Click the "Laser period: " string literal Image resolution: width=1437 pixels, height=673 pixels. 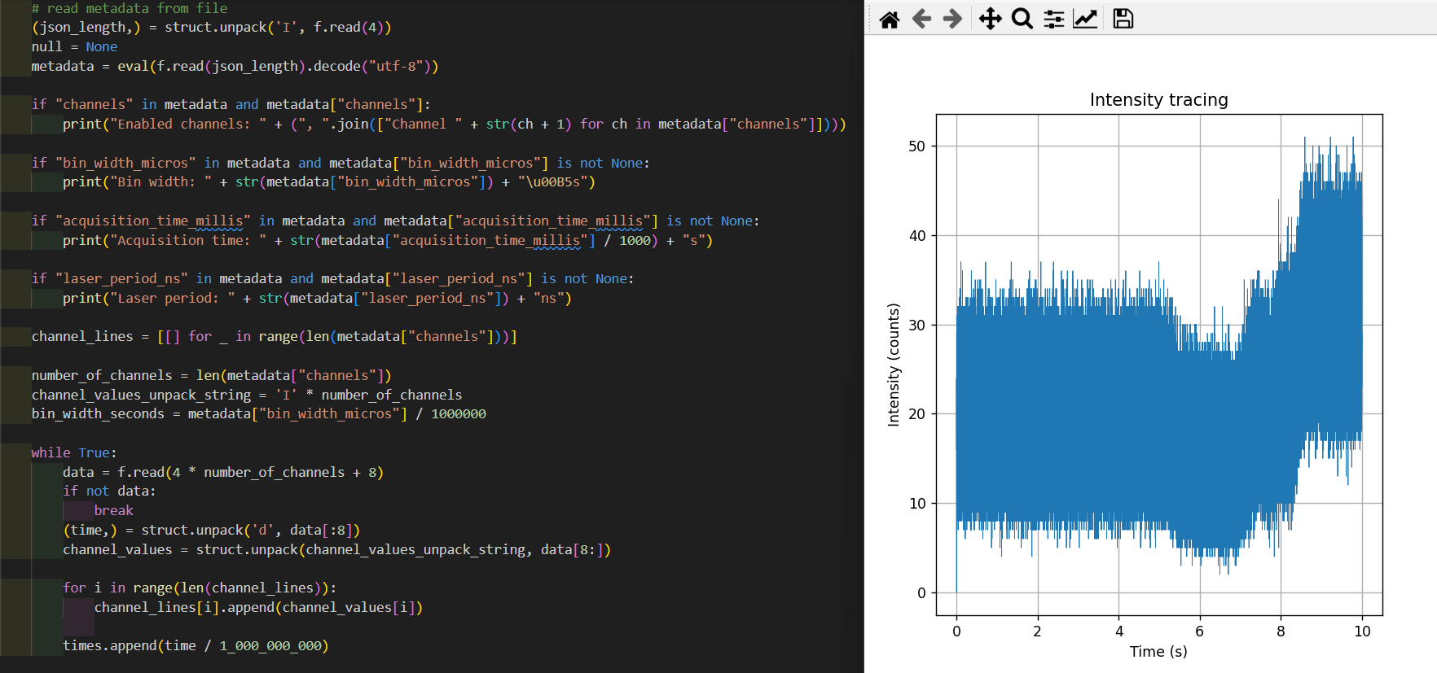pyautogui.click(x=173, y=298)
